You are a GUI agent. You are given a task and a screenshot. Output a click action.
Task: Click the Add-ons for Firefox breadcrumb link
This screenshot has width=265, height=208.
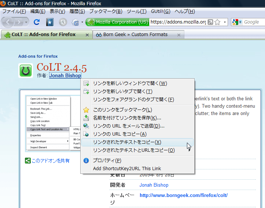(38, 56)
